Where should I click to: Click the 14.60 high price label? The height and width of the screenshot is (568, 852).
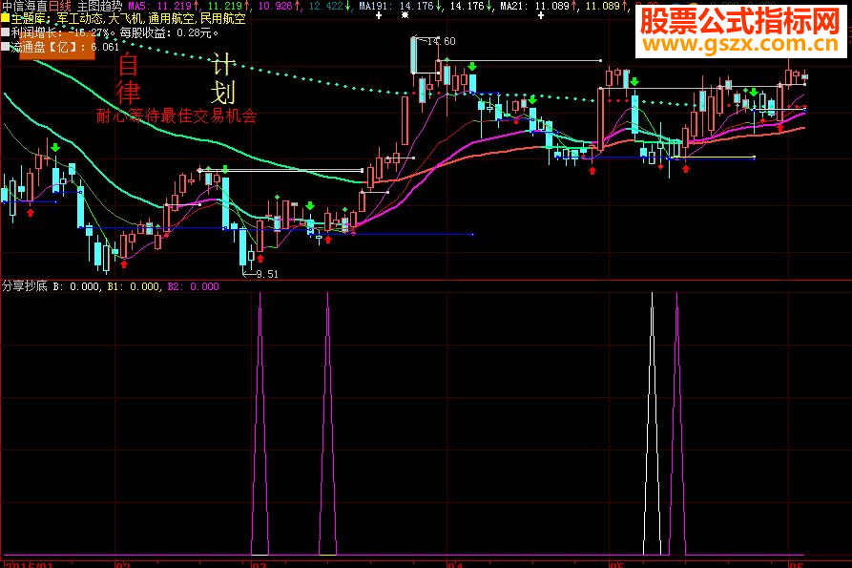pos(441,41)
